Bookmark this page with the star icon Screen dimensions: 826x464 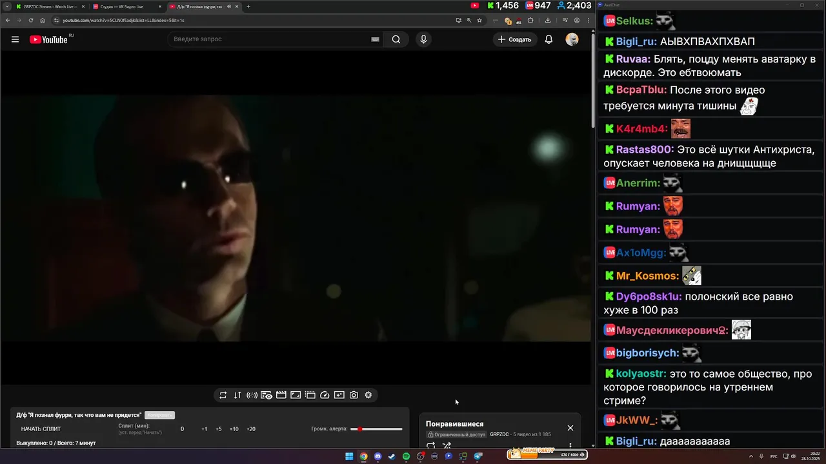tap(479, 20)
